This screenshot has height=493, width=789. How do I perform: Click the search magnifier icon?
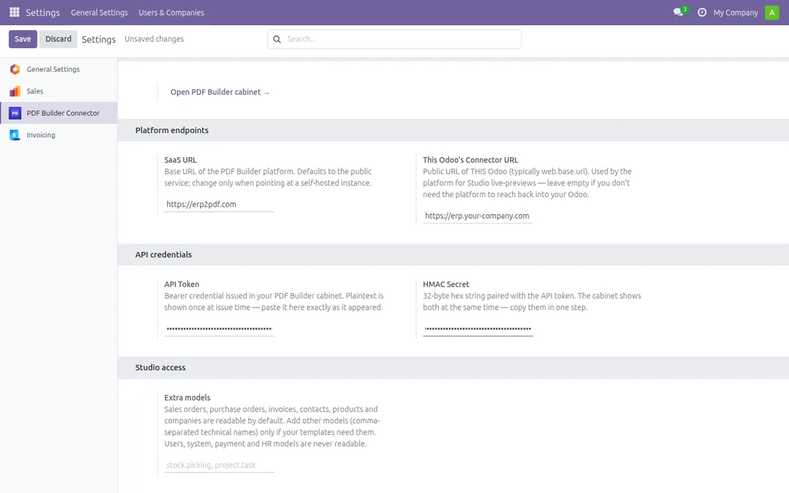pos(277,39)
